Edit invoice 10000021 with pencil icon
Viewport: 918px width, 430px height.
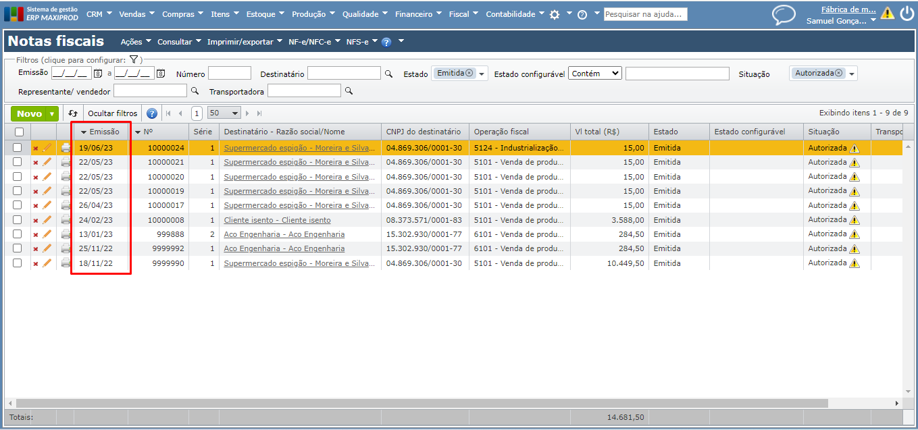47,162
